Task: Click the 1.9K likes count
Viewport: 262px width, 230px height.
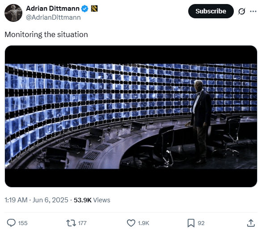Action: [144, 223]
